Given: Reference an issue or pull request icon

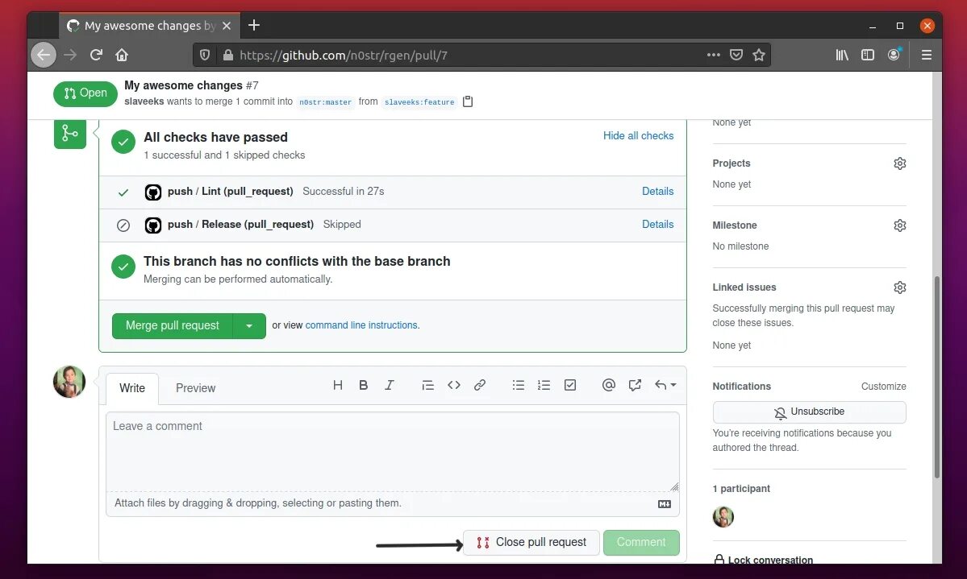Looking at the screenshot, I should pyautogui.click(x=635, y=385).
